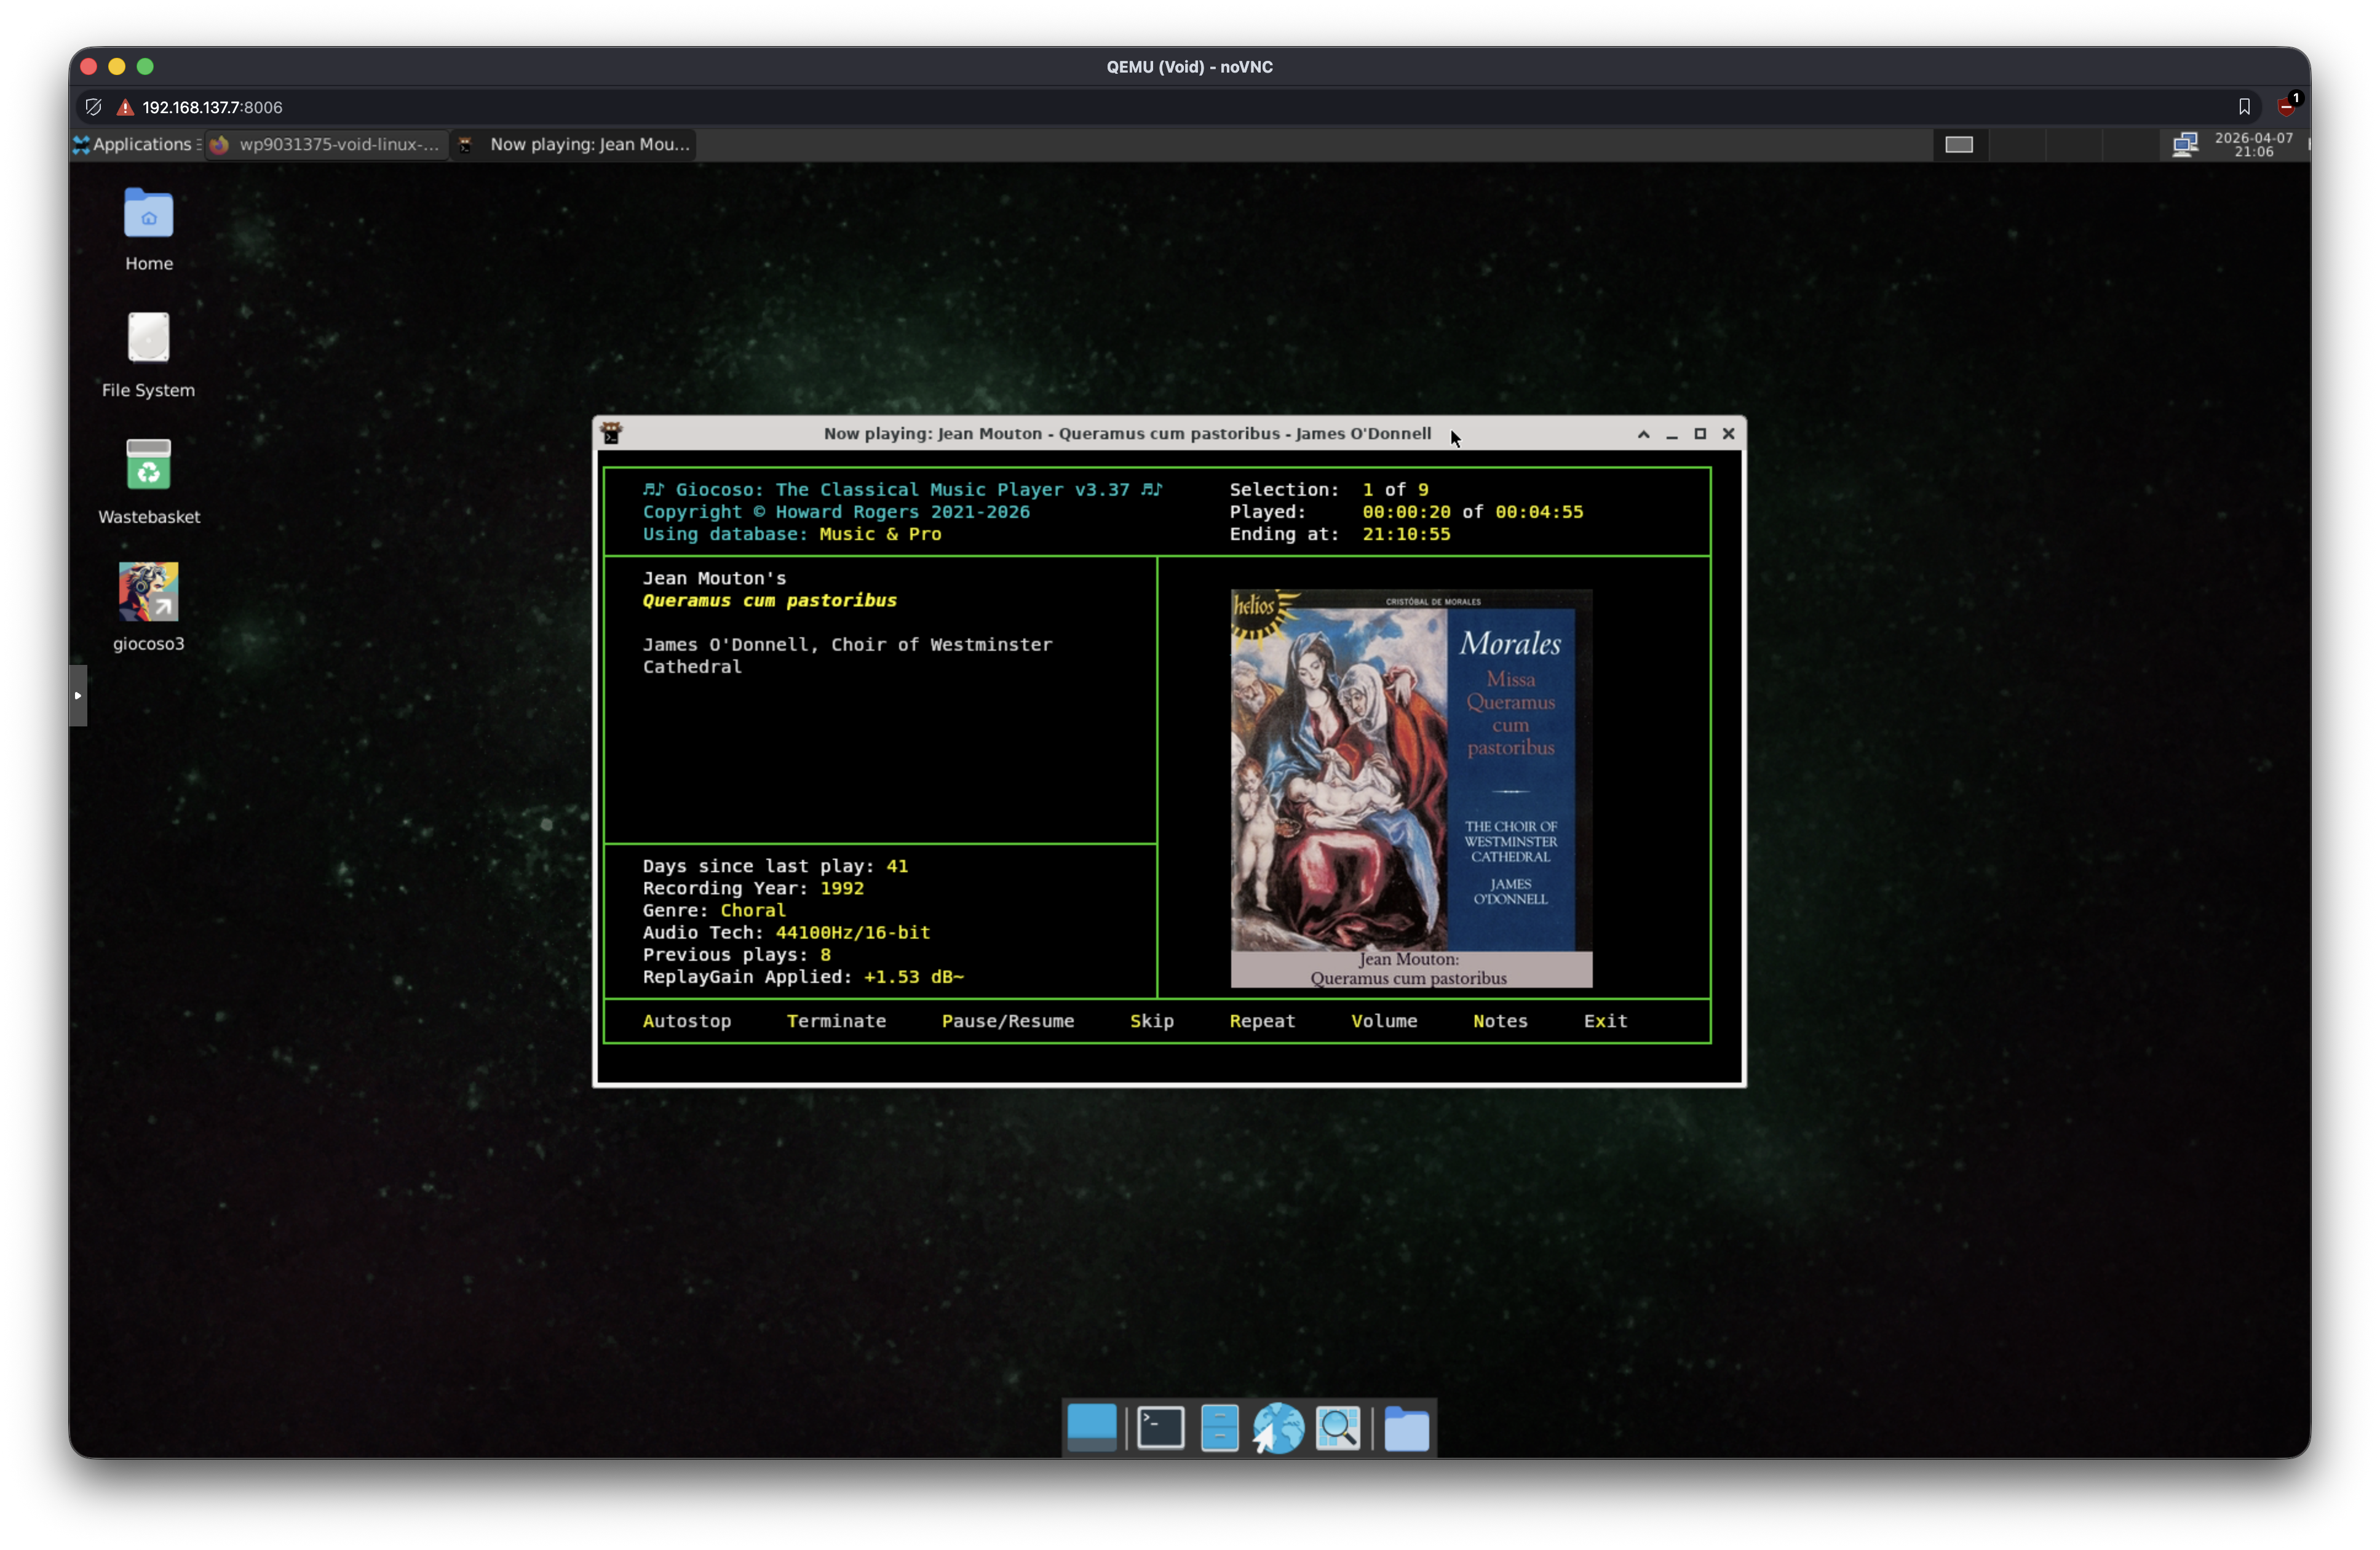Roll up the Giocoso window
The height and width of the screenshot is (1550, 2380).
pos(1642,434)
